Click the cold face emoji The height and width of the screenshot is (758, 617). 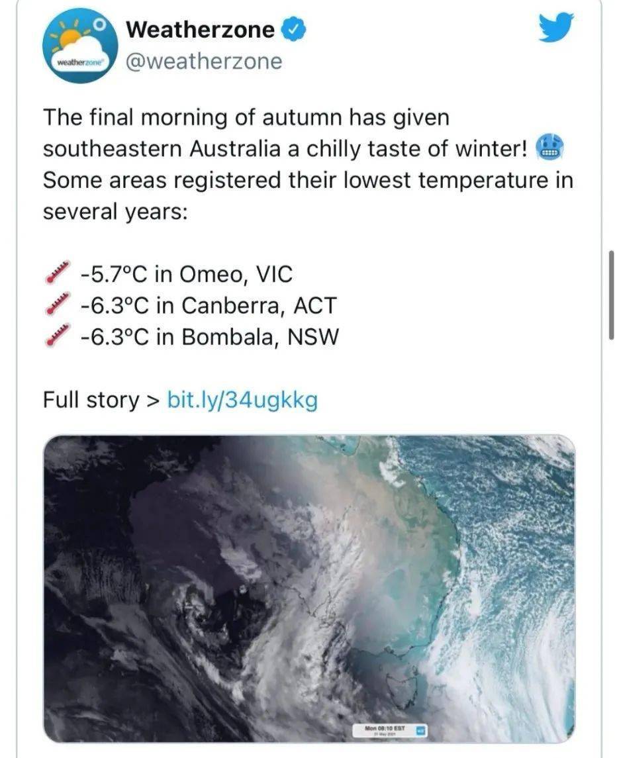click(x=548, y=147)
